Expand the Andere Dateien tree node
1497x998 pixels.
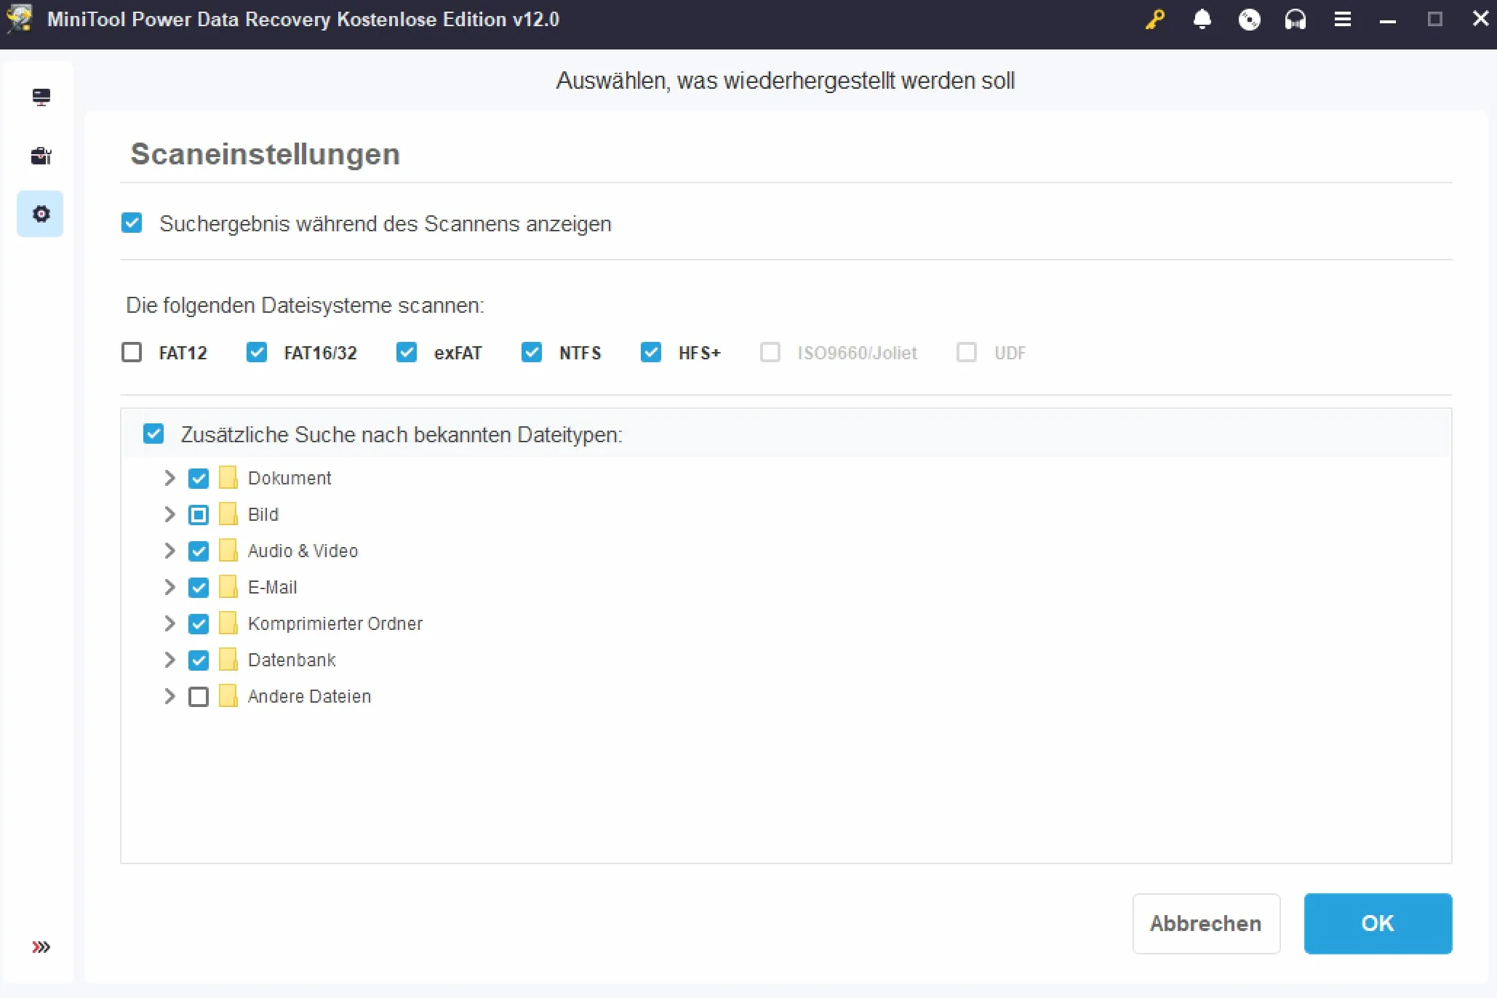[169, 696]
